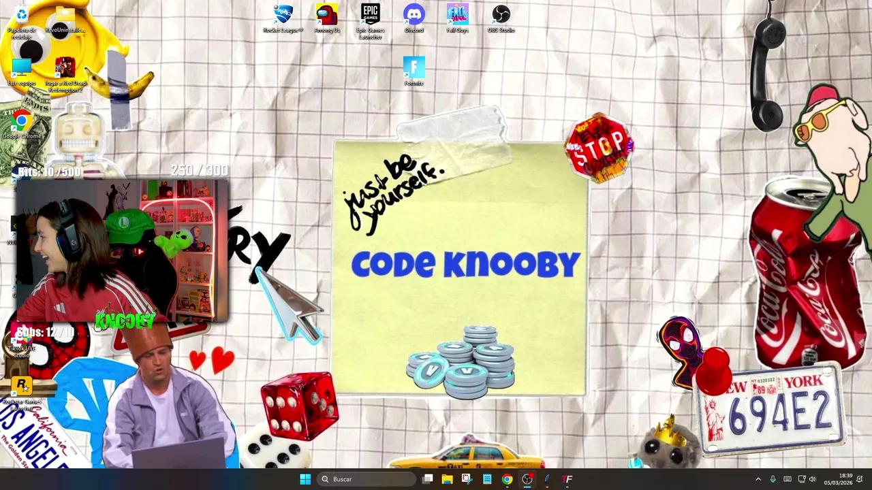Viewport: 872px width, 490px height.
Task: Open the Rocket League desktop shortcut
Action: click(283, 19)
